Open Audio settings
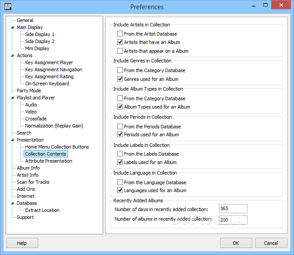Image resolution: width=294 pixels, height=255 pixels. click(x=31, y=105)
